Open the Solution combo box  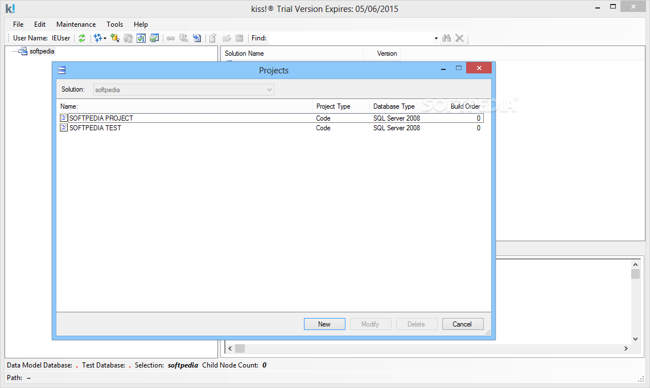coord(184,89)
